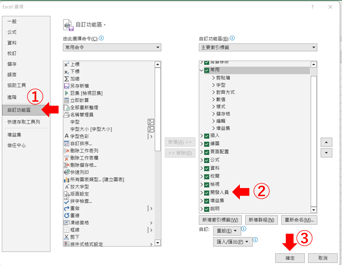Select 自訂功能區 in the sidebar
The image size is (342, 265).
click(x=26, y=110)
